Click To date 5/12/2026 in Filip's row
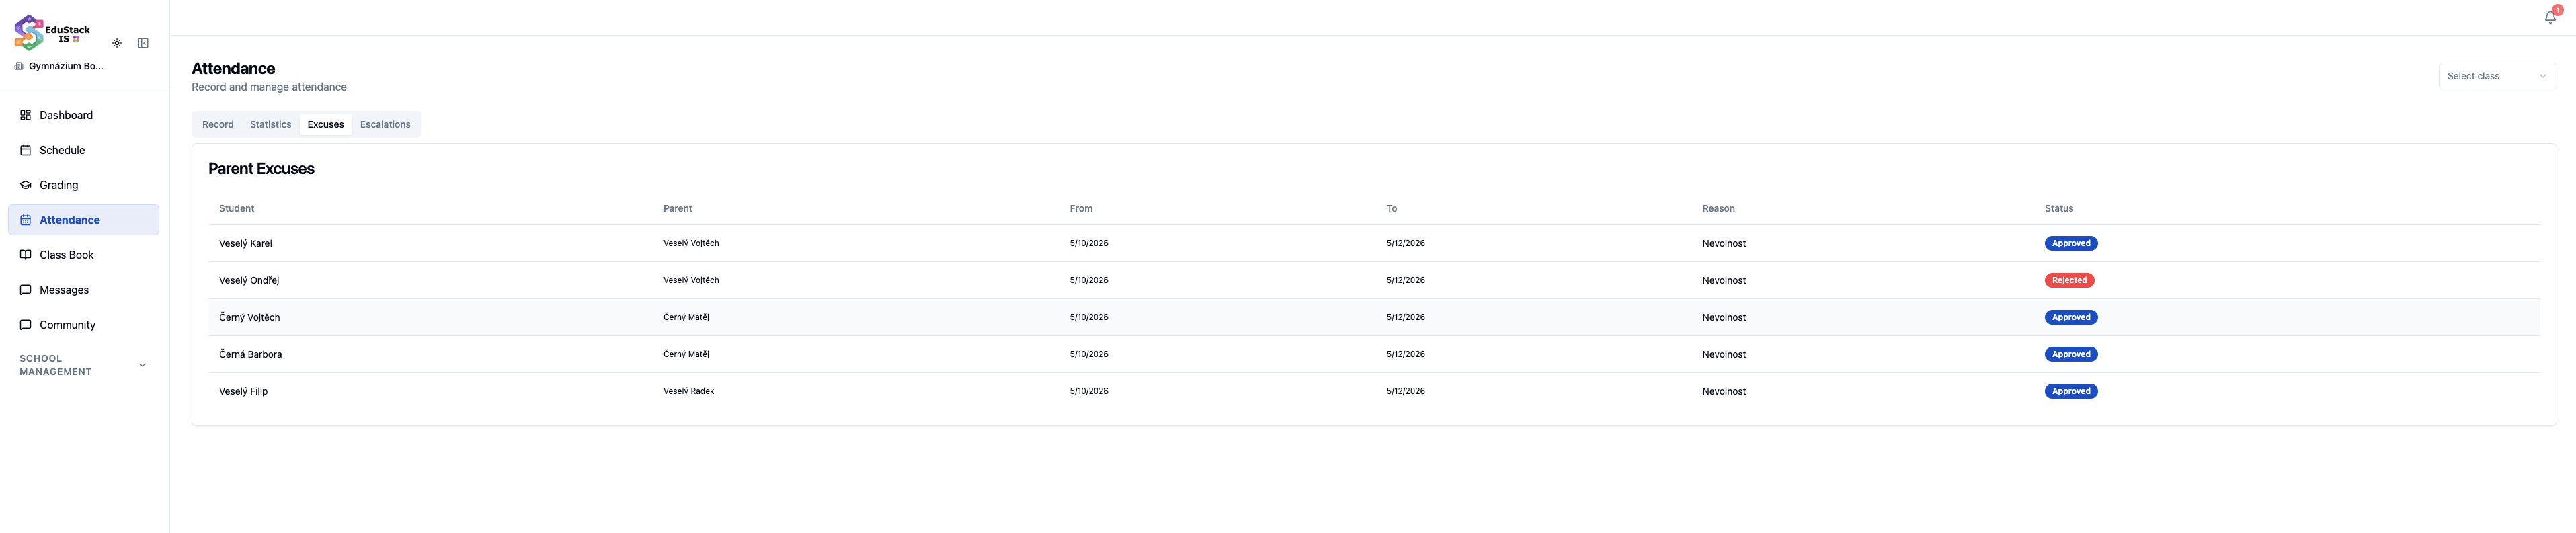The width and height of the screenshot is (2576, 533). pyautogui.click(x=1405, y=391)
